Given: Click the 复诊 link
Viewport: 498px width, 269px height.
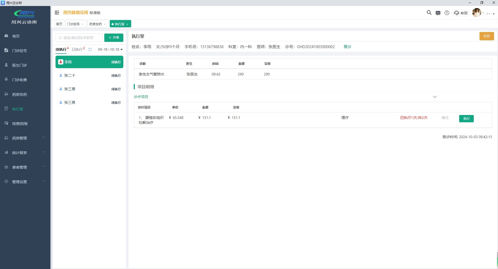Looking at the screenshot, I should pyautogui.click(x=347, y=47).
